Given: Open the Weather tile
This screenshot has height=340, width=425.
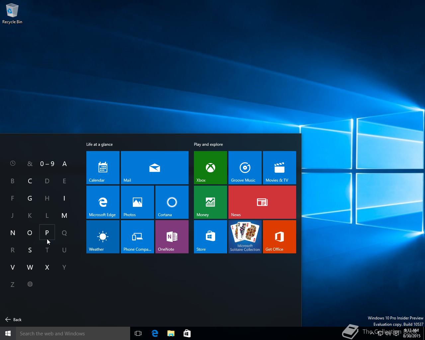Looking at the screenshot, I should point(103,237).
